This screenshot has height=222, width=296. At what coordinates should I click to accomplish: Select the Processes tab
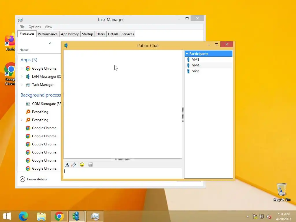(27, 34)
